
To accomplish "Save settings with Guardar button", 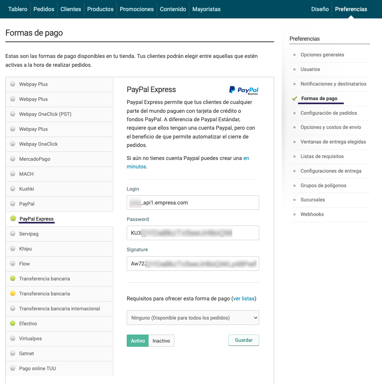I will click(243, 340).
